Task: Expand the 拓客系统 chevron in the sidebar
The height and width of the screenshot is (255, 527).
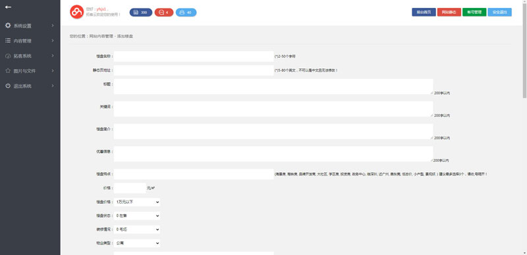Action: tap(53, 56)
